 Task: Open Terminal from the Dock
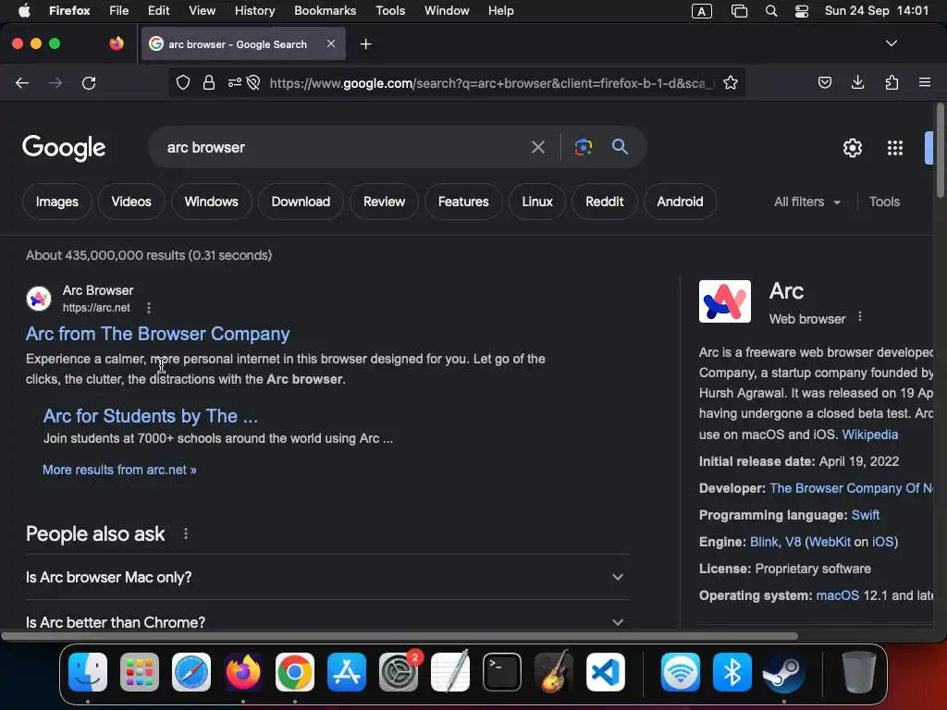pos(502,672)
